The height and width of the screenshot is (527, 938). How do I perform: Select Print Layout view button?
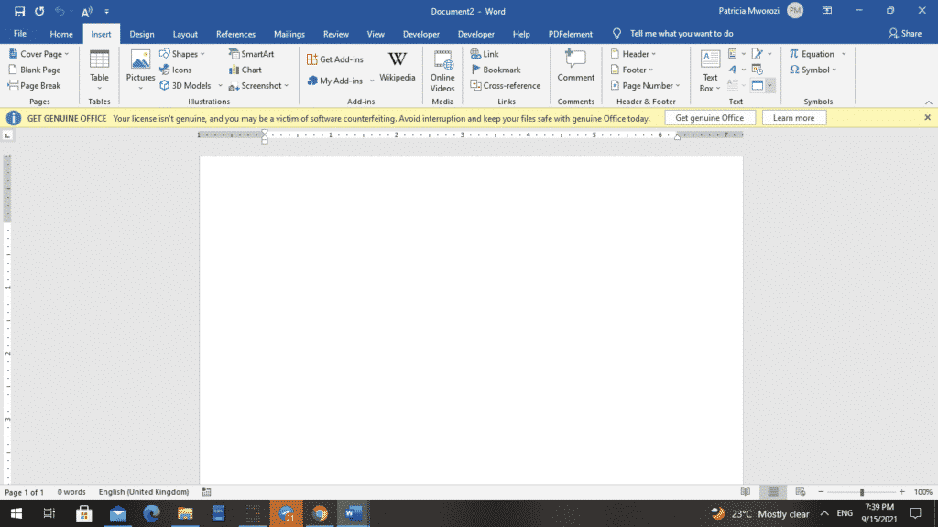click(773, 492)
